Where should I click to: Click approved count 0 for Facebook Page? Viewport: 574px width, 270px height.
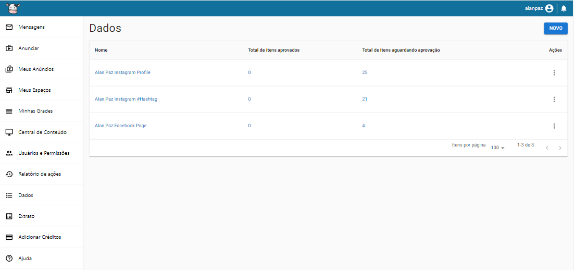click(249, 126)
